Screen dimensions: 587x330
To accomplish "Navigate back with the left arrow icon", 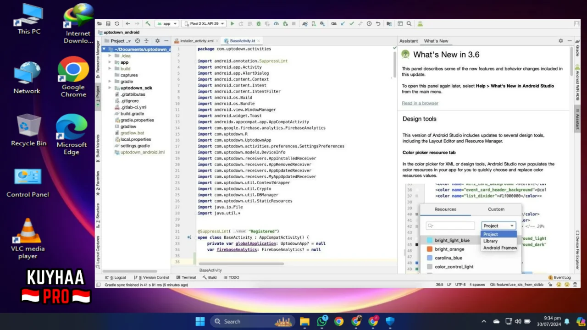I will coord(128,23).
